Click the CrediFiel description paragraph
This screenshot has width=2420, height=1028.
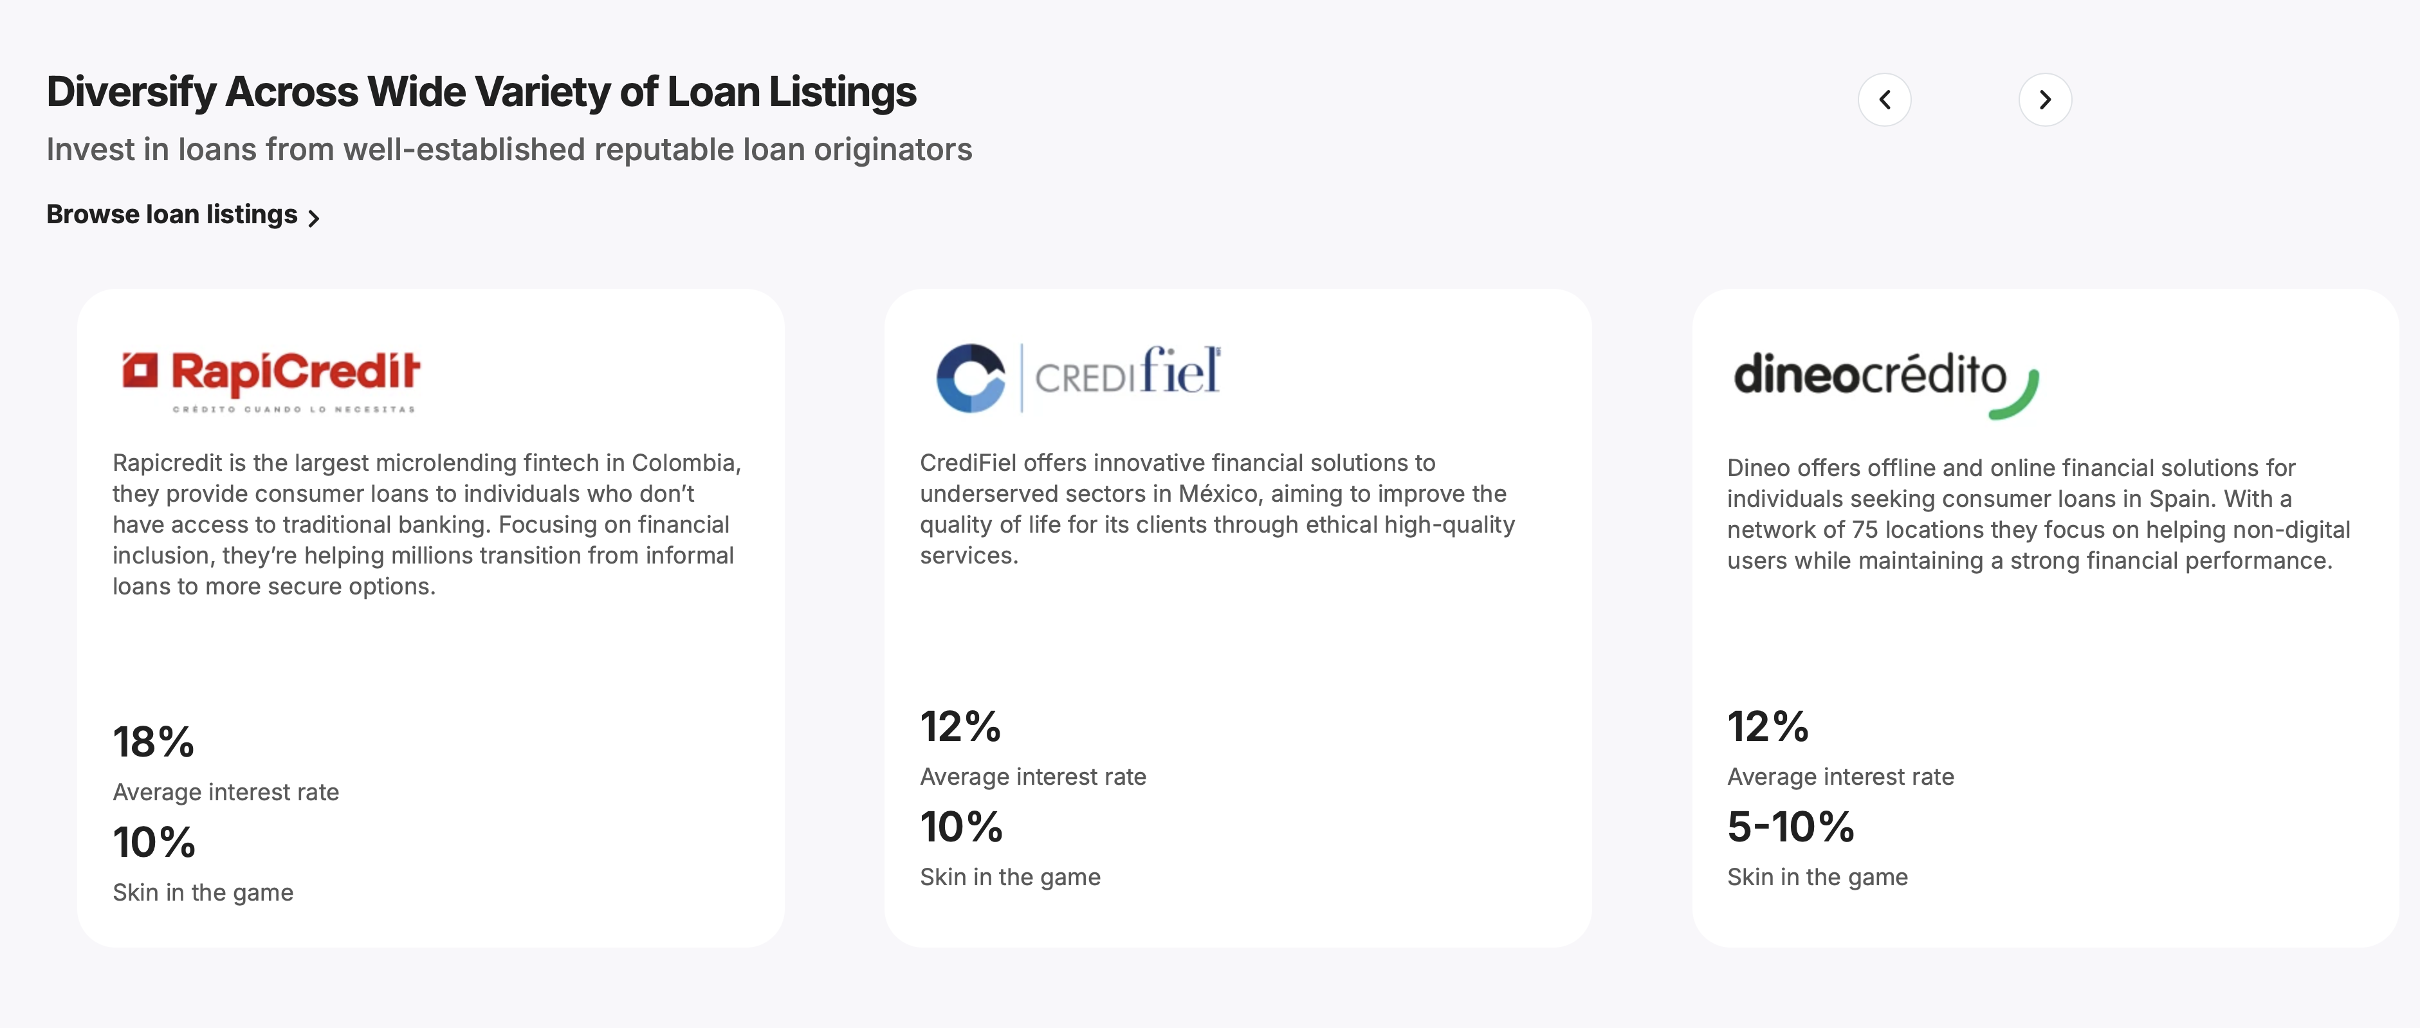point(1216,508)
